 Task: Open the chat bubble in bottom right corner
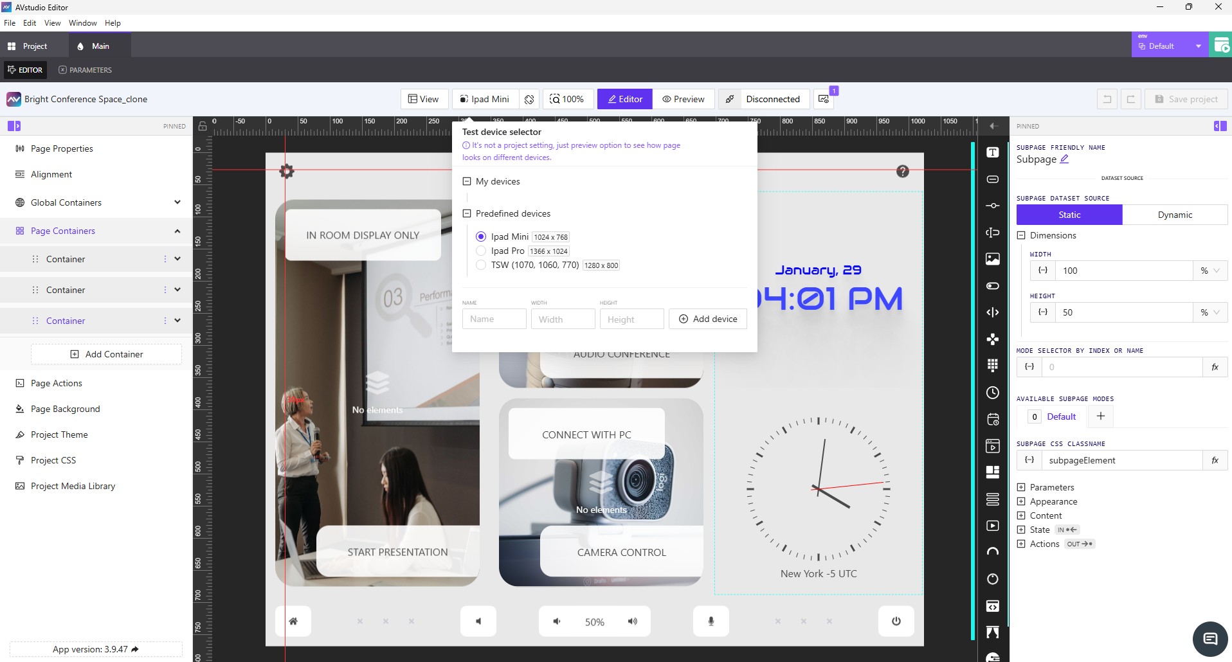[1209, 638]
